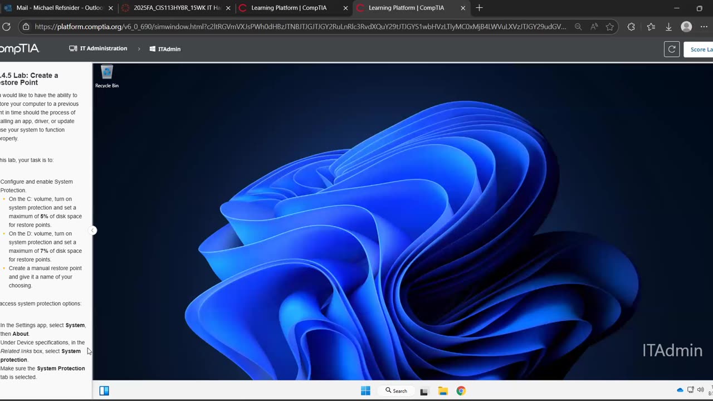The image size is (713, 401).
Task: Click the Read aloud icon
Action: click(594, 27)
